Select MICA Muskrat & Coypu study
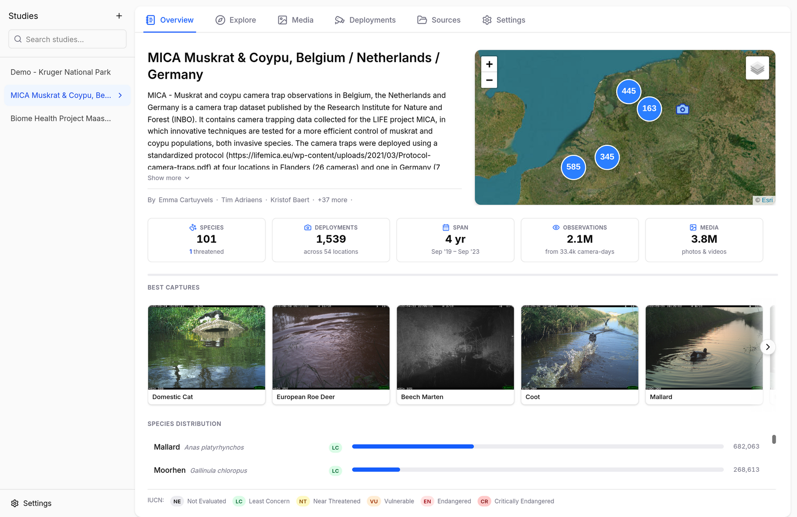 tap(67, 95)
